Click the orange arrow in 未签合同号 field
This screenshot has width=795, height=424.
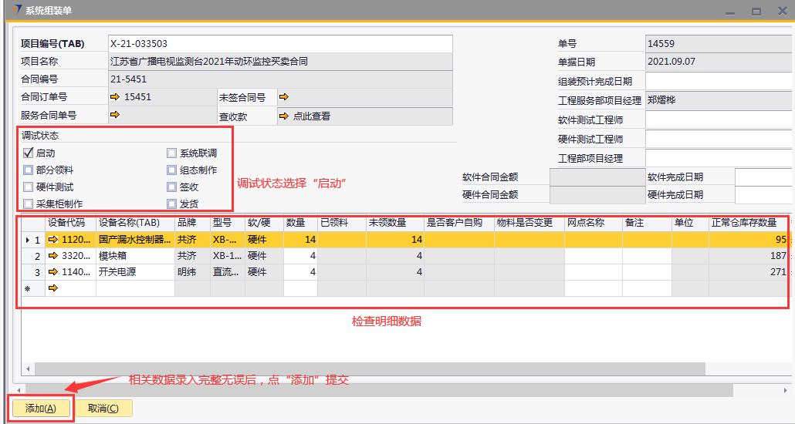coord(283,97)
